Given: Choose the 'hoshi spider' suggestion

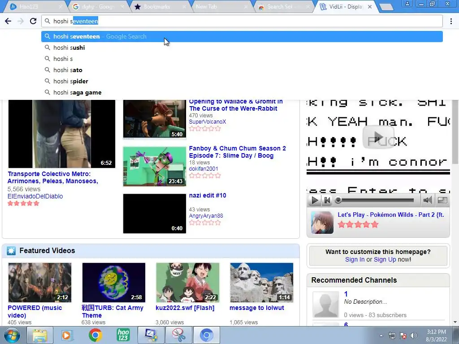Looking at the screenshot, I should 242,82.
